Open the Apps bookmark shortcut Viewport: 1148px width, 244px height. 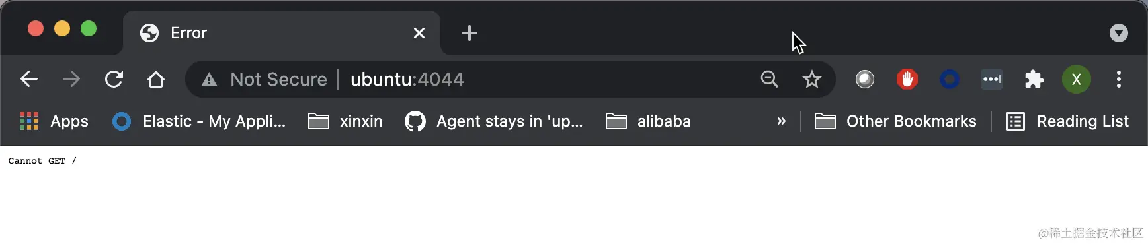[54, 121]
